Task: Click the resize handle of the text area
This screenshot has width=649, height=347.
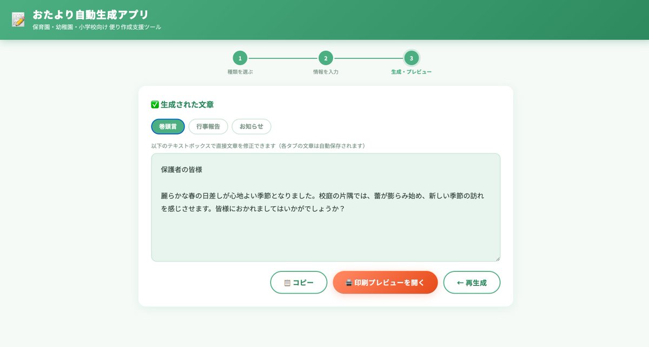Action: tap(498, 257)
